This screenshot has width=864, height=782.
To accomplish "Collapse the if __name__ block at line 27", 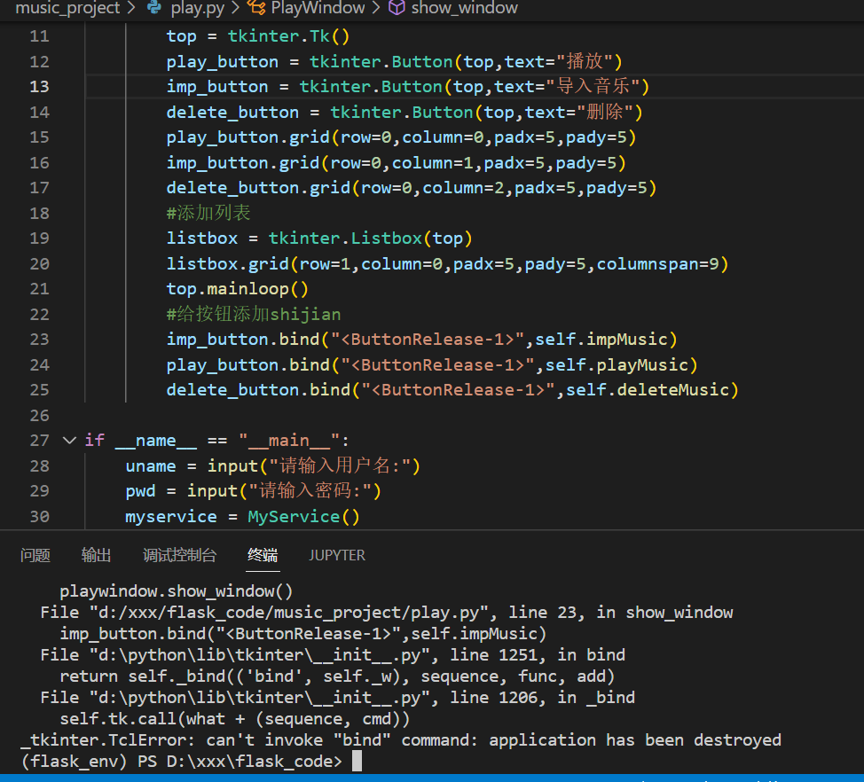I will [69, 440].
